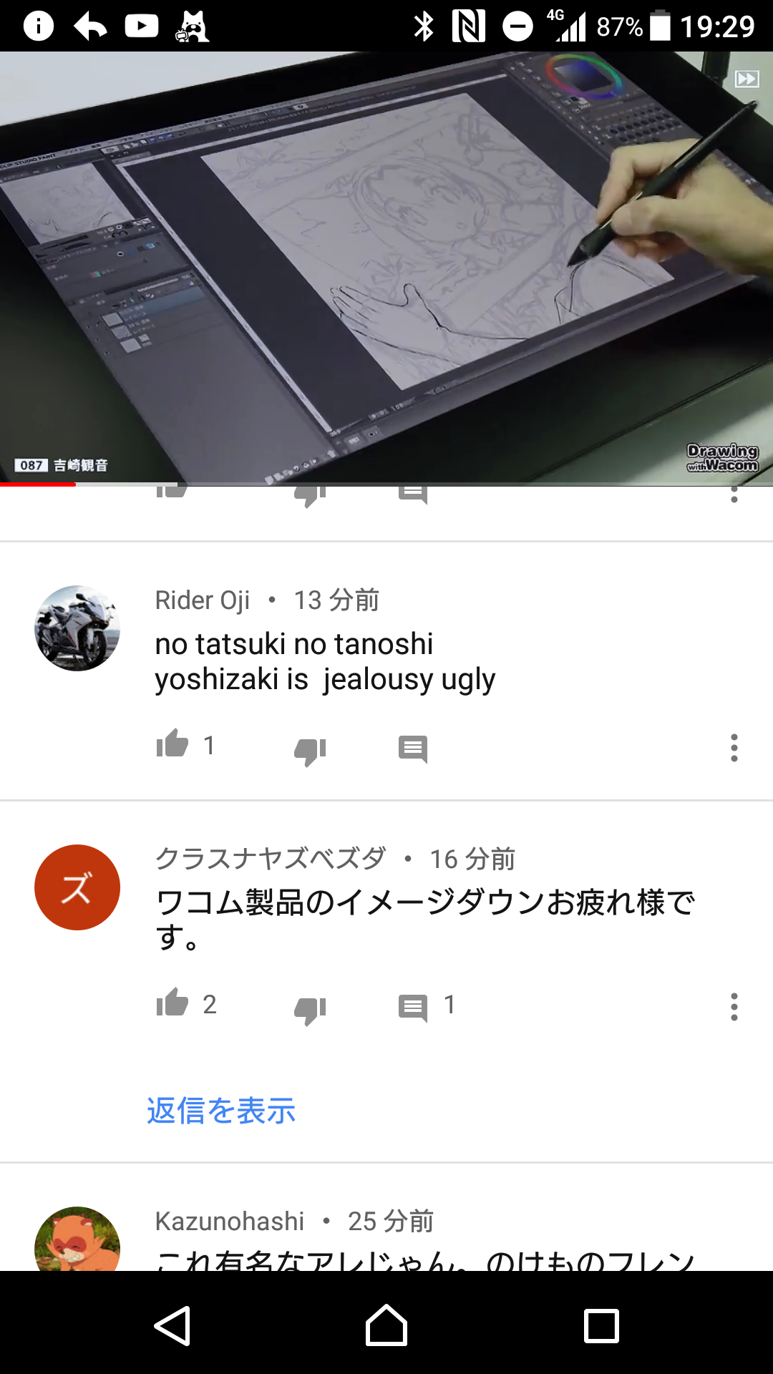Like the クラスナヤズベズダ comment
This screenshot has height=1374, width=773.
[x=172, y=1003]
